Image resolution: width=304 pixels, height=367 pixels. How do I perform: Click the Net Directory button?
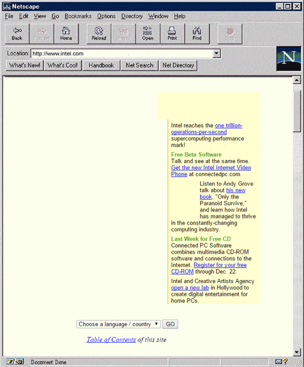click(178, 65)
